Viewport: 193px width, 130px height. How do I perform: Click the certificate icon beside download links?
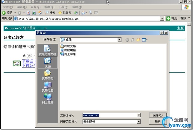[x=17, y=63]
